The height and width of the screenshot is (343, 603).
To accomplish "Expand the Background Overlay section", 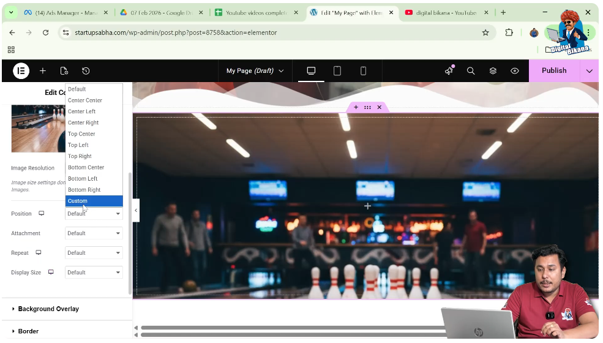I will click(48, 309).
